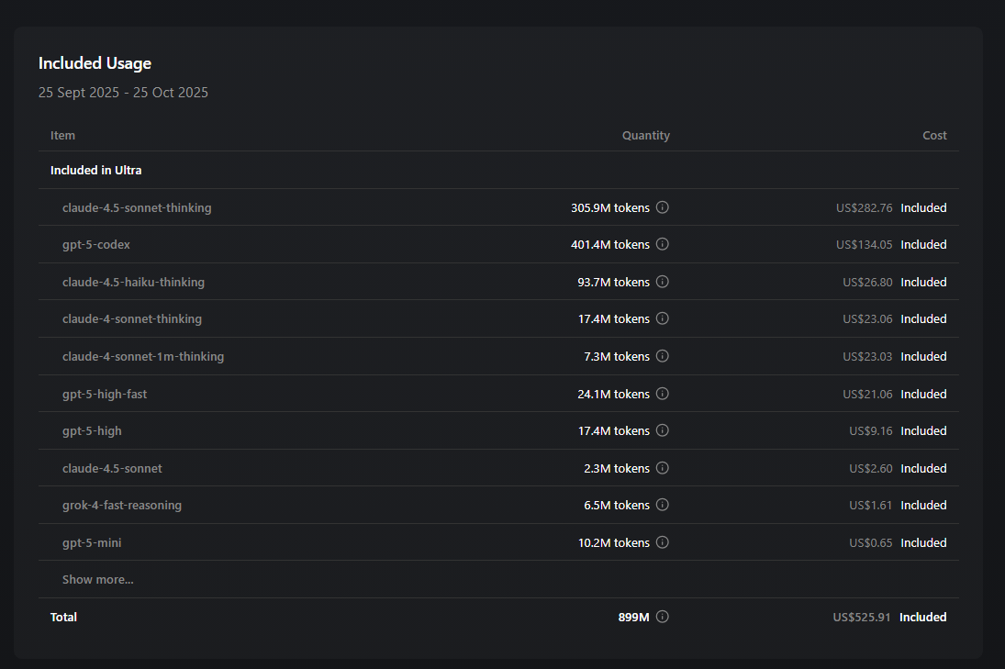Select the claude-4.5-sonnet item name

(x=112, y=468)
